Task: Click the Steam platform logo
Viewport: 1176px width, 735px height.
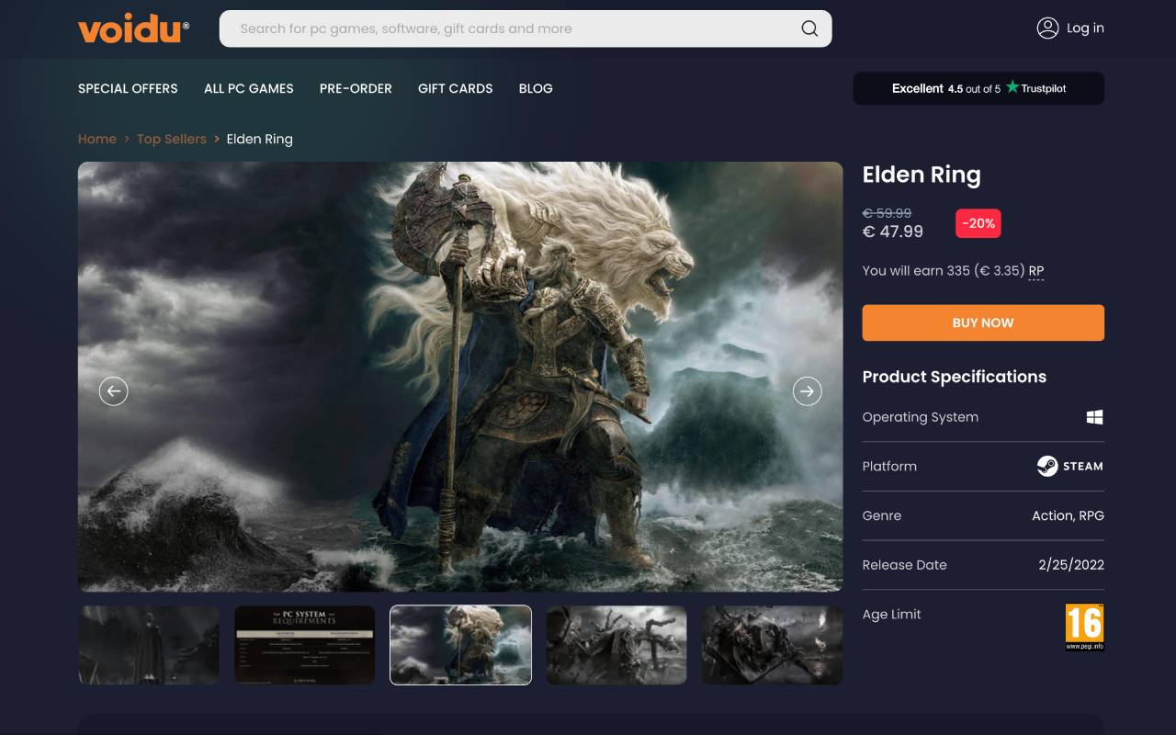Action: point(1070,466)
